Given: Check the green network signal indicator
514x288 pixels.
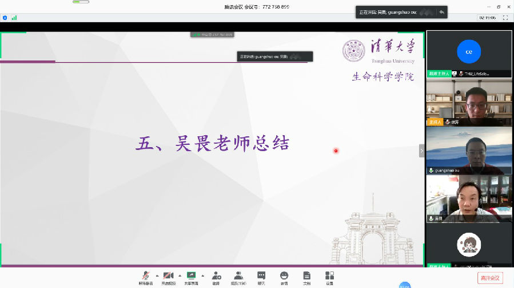Looking at the screenshot, I should click(x=14, y=18).
